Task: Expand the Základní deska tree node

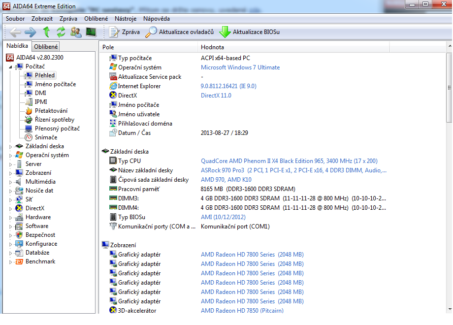Action: click(x=11, y=146)
